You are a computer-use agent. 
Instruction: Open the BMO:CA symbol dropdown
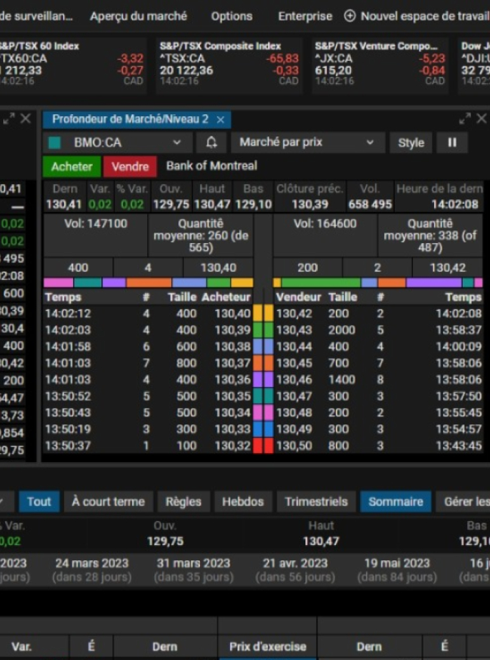(177, 143)
